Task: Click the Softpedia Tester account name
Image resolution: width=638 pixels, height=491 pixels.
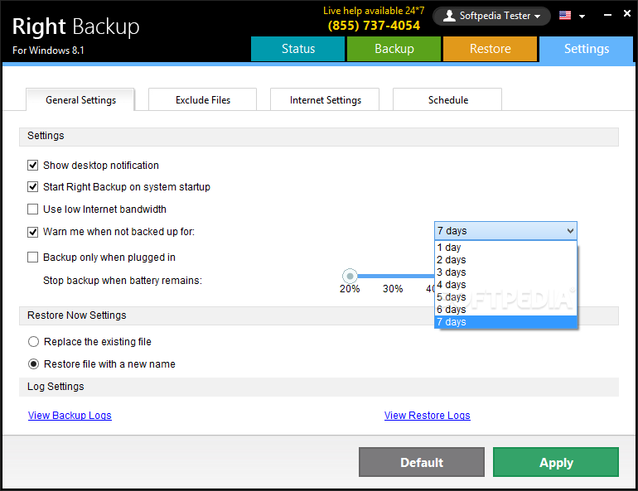Action: click(495, 16)
